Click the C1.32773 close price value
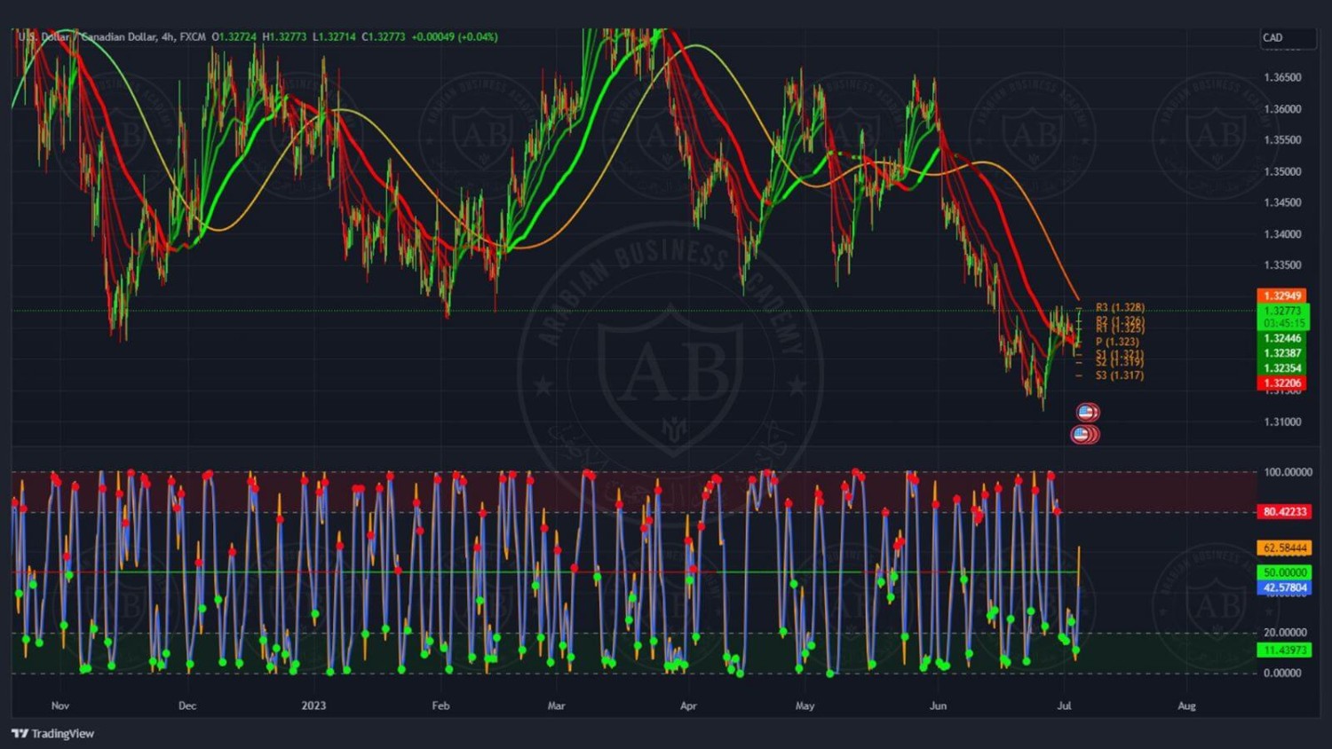The image size is (1332, 749). [x=384, y=37]
